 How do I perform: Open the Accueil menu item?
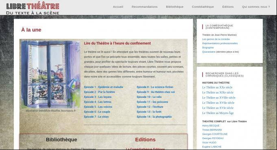coord(118,7)
